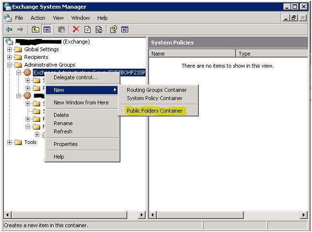Sort by the Name column header

(x=192, y=54)
